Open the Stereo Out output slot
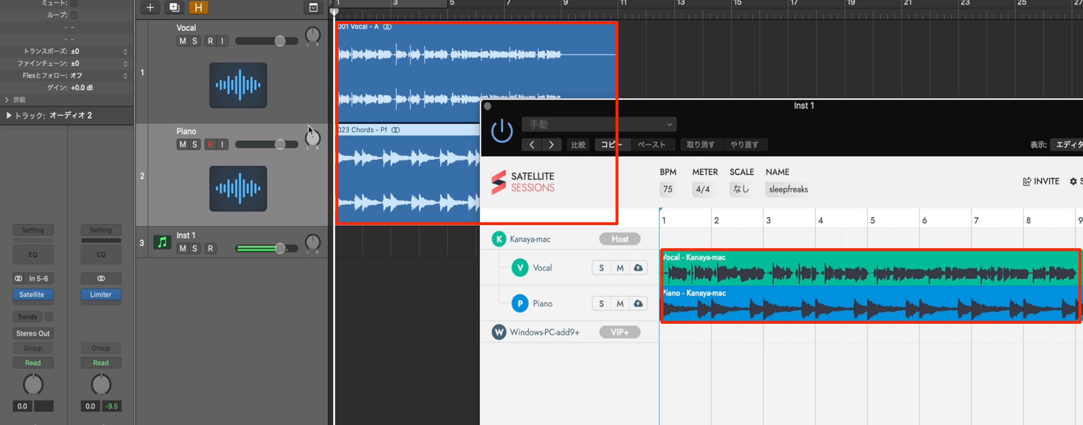1083x425 pixels. click(33, 333)
